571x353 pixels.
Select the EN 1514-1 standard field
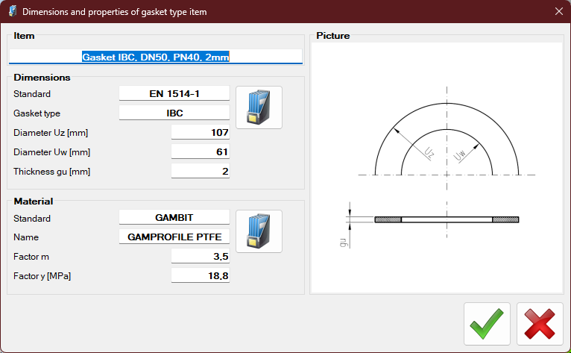pos(174,93)
